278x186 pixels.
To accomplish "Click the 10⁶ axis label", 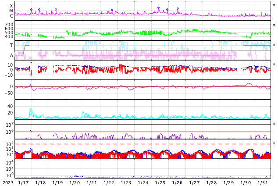I will click(x=10, y=132).
